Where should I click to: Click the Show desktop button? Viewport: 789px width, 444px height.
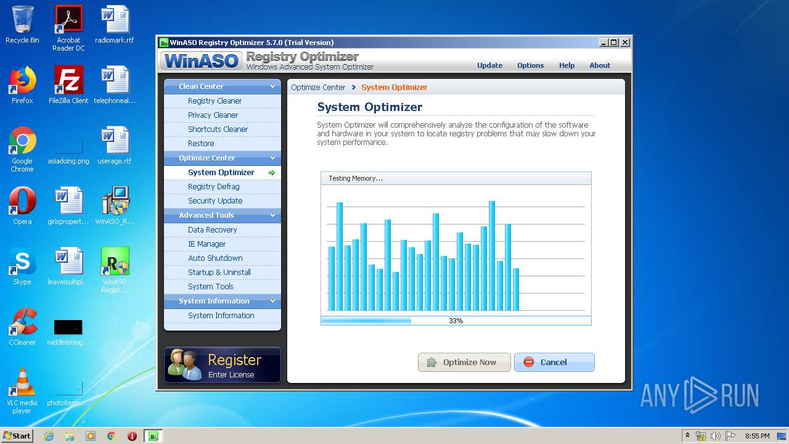(x=782, y=436)
